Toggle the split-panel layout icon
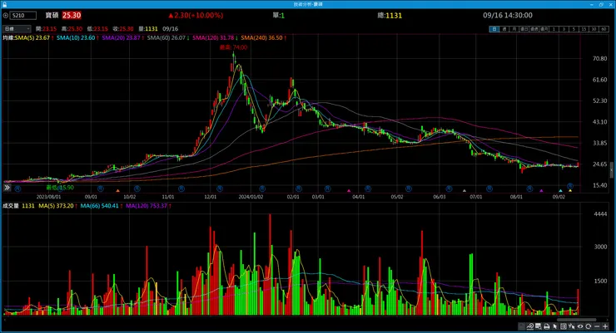 (564, 326)
